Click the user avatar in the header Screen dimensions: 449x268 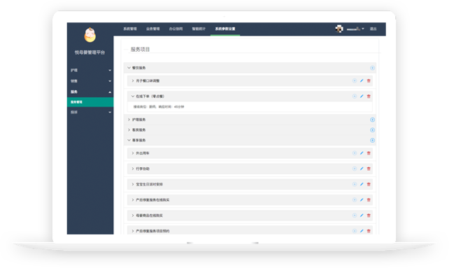tap(339, 29)
